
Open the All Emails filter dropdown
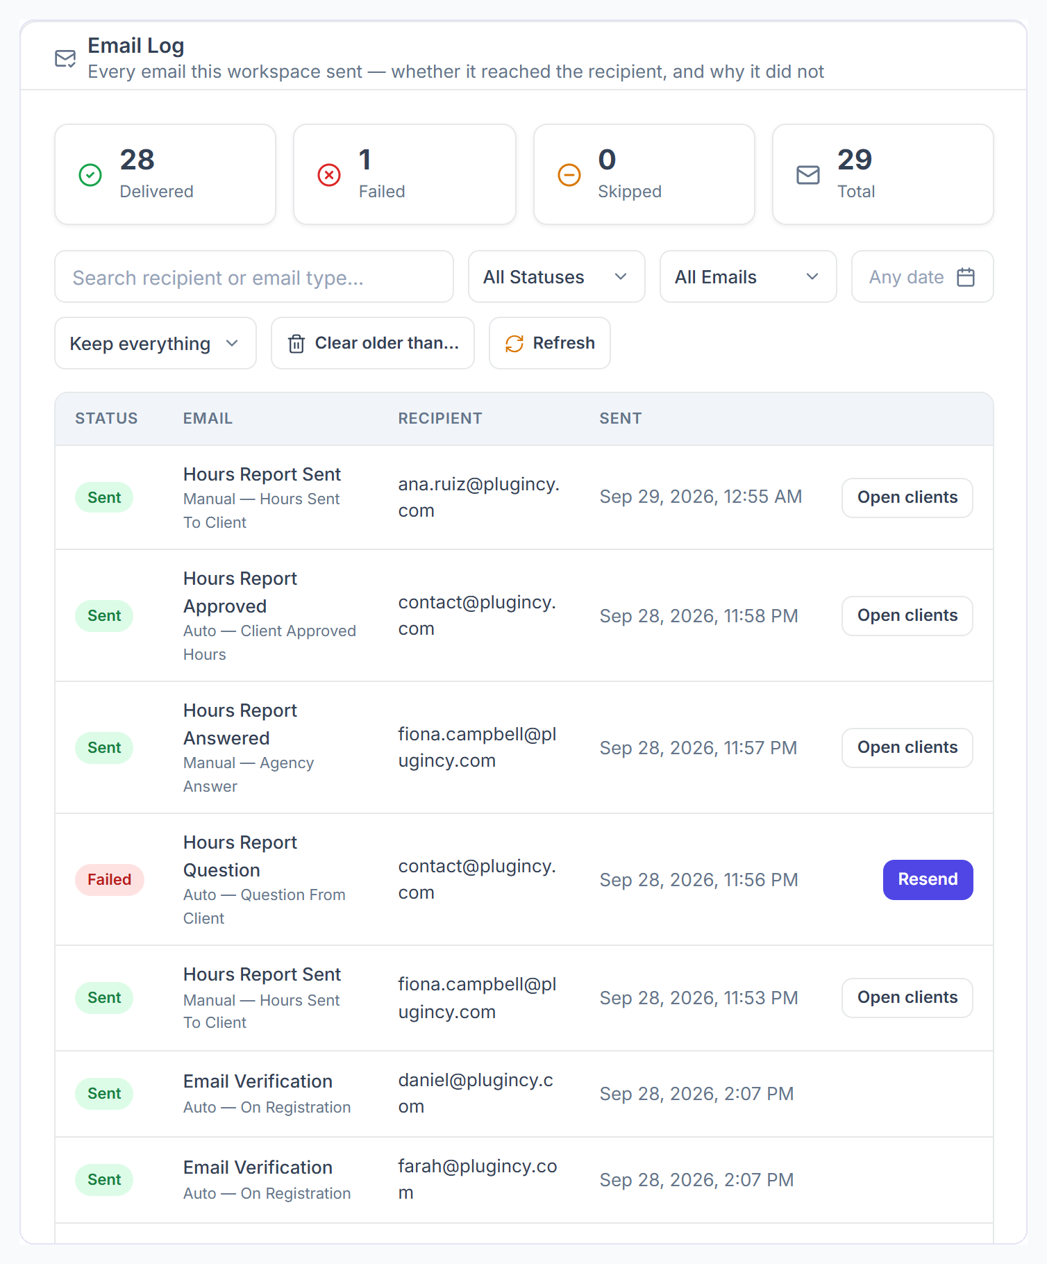pyautogui.click(x=748, y=276)
